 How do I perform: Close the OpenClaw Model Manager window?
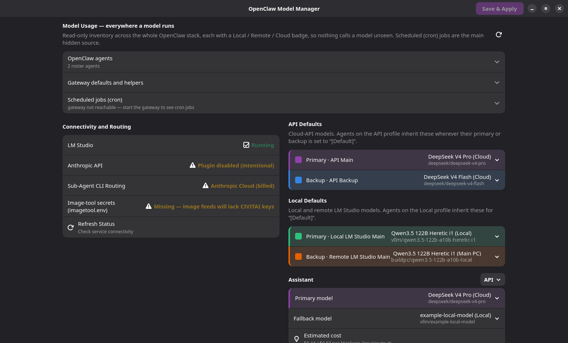[559, 9]
